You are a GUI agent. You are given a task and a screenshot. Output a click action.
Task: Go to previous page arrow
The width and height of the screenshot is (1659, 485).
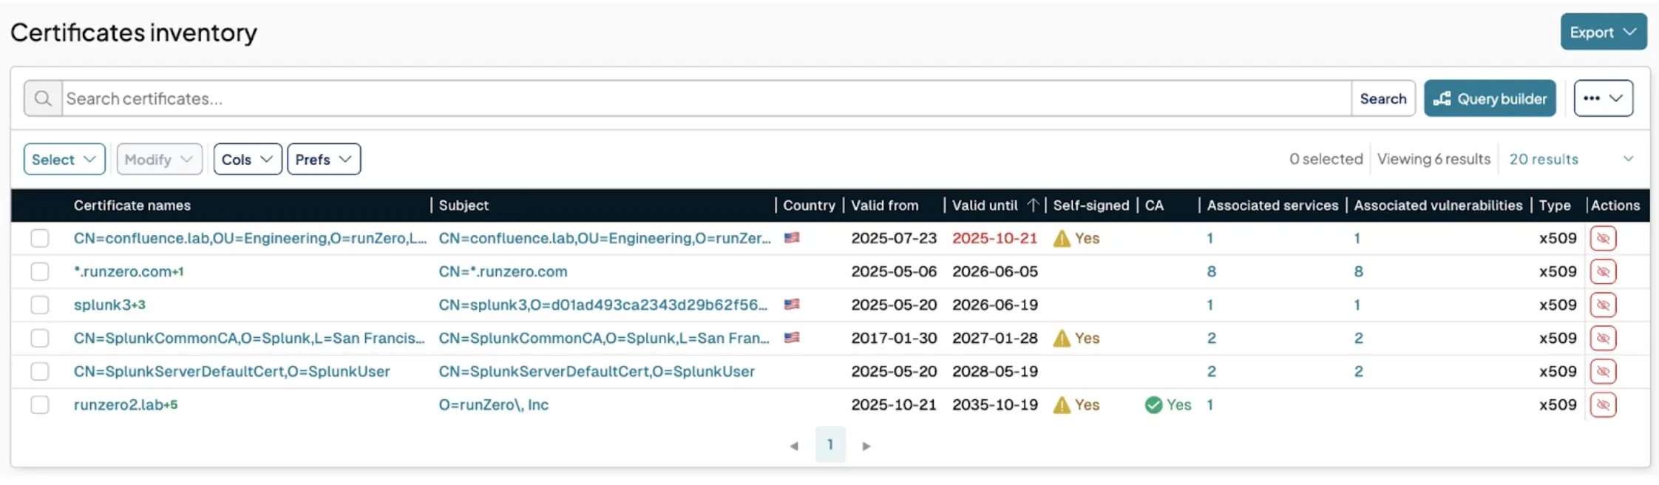[x=794, y=446]
